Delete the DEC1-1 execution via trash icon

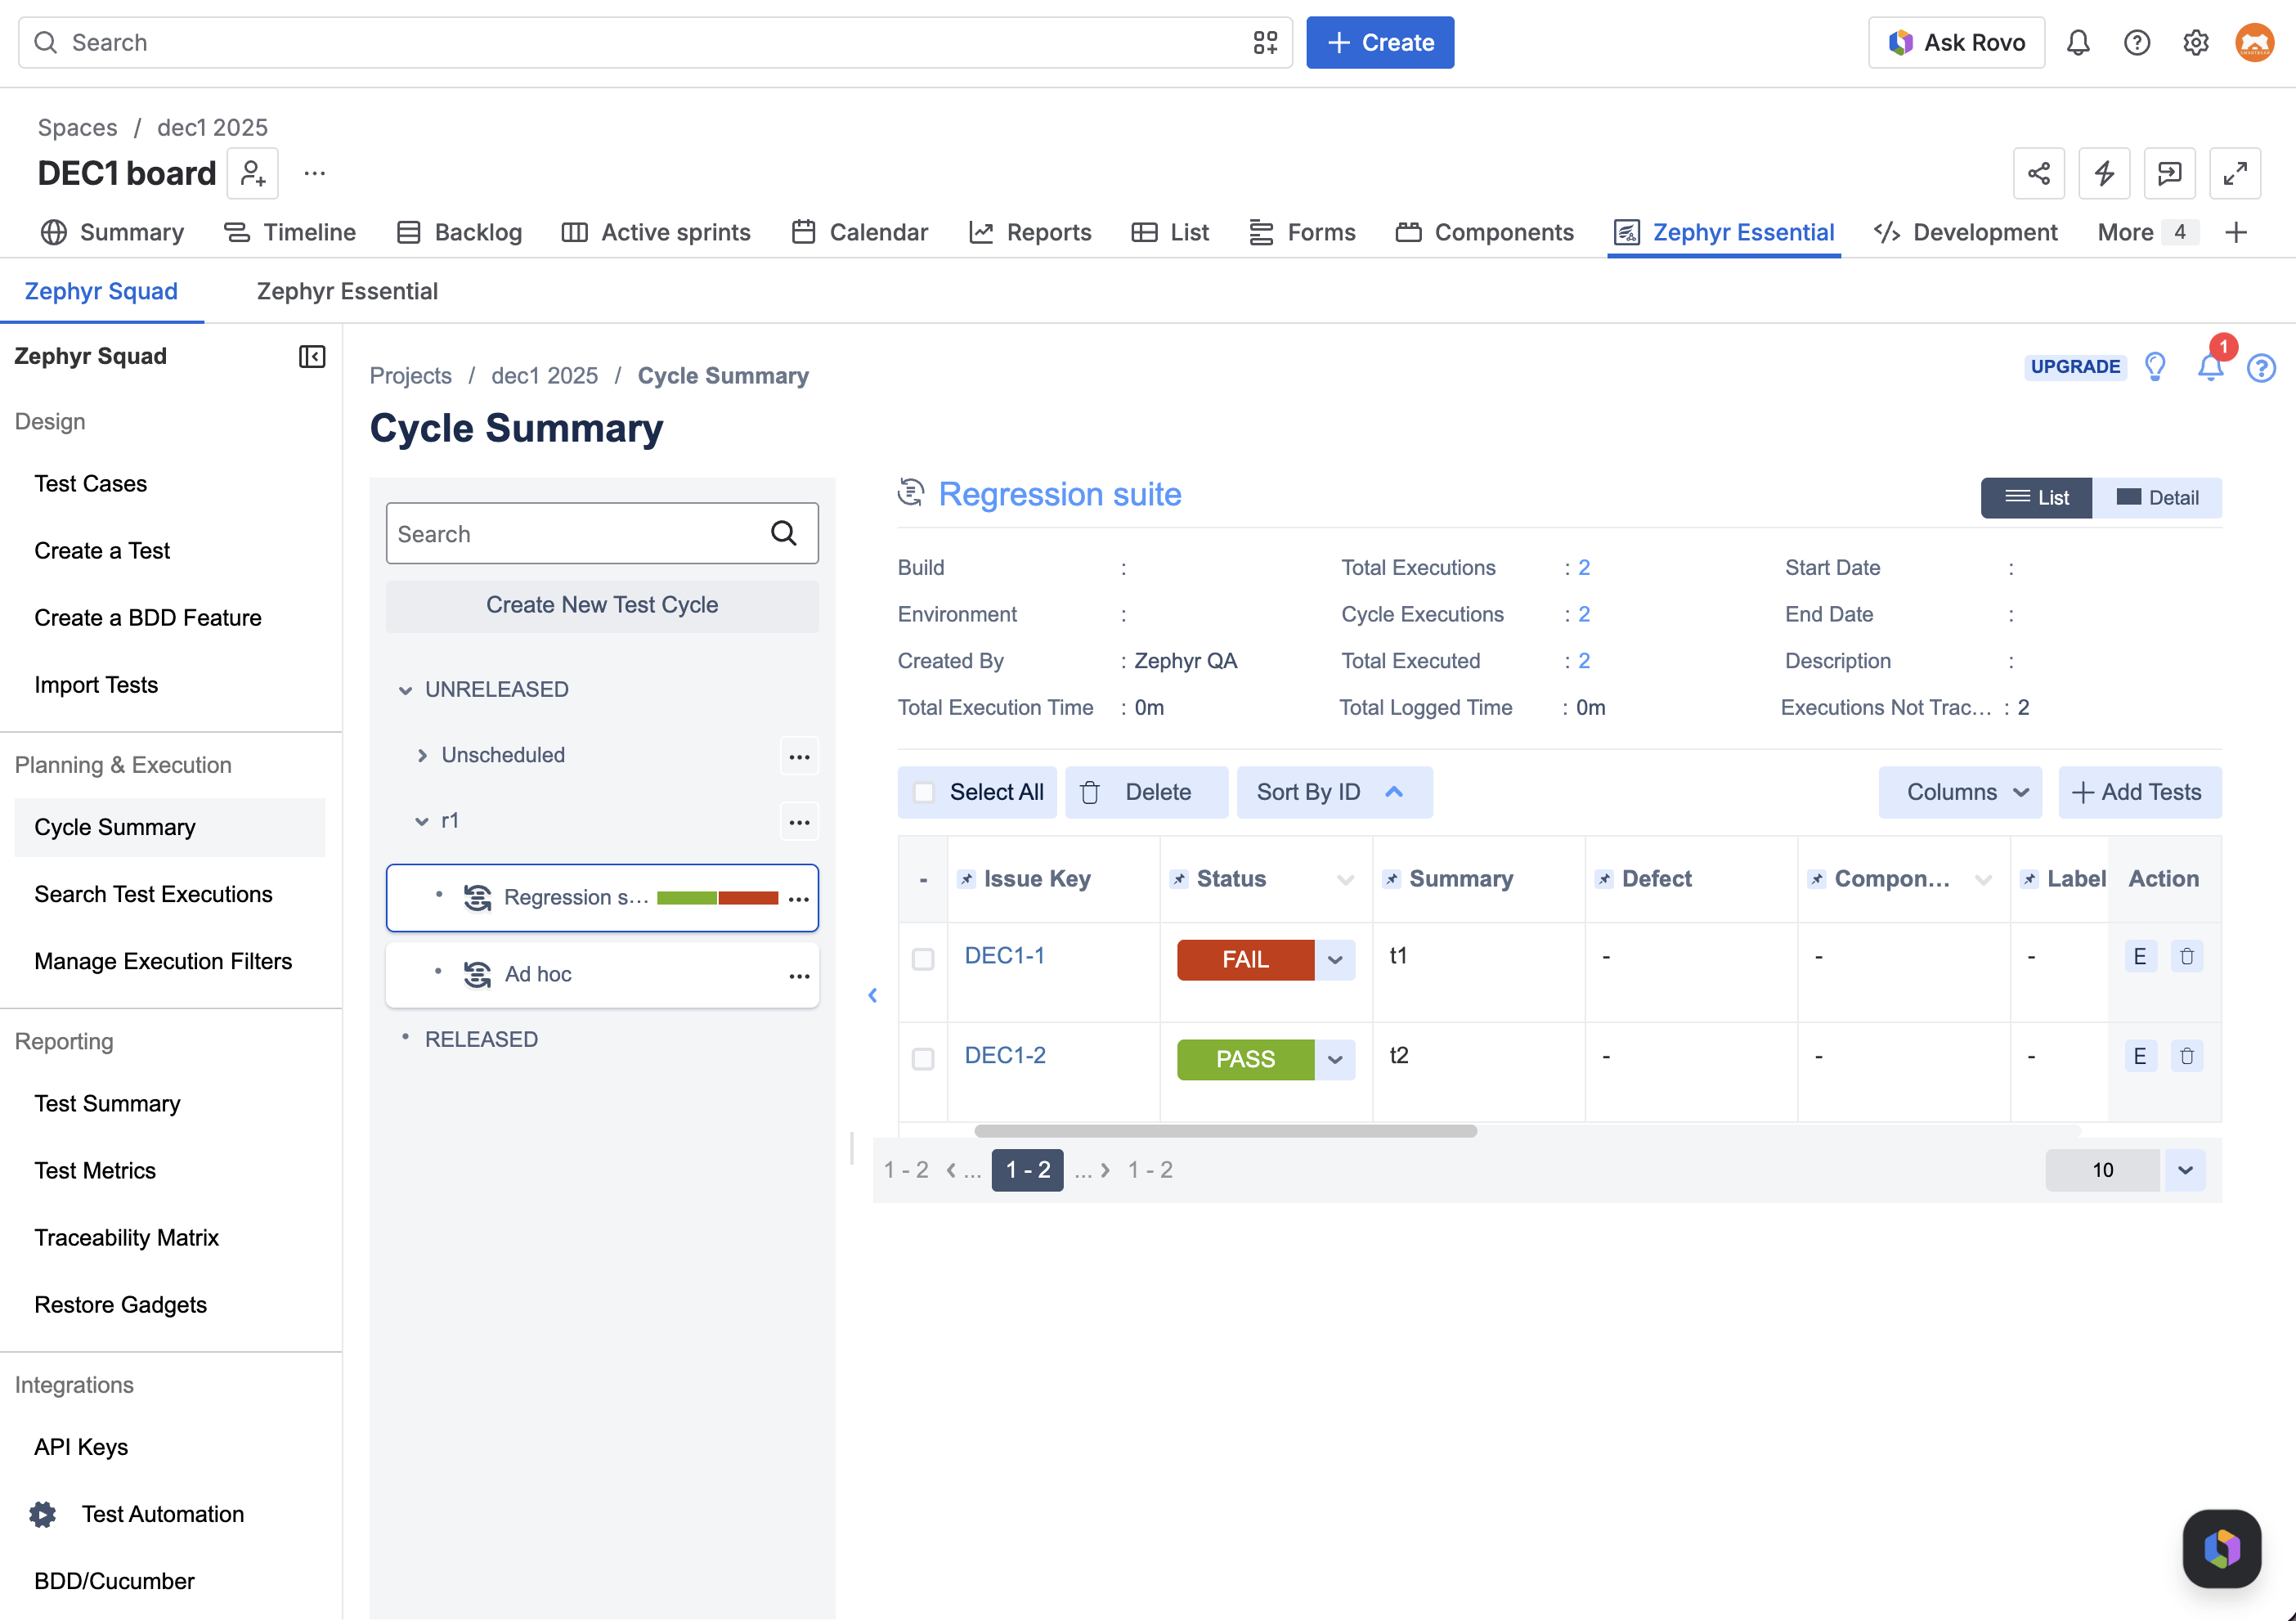(2187, 957)
